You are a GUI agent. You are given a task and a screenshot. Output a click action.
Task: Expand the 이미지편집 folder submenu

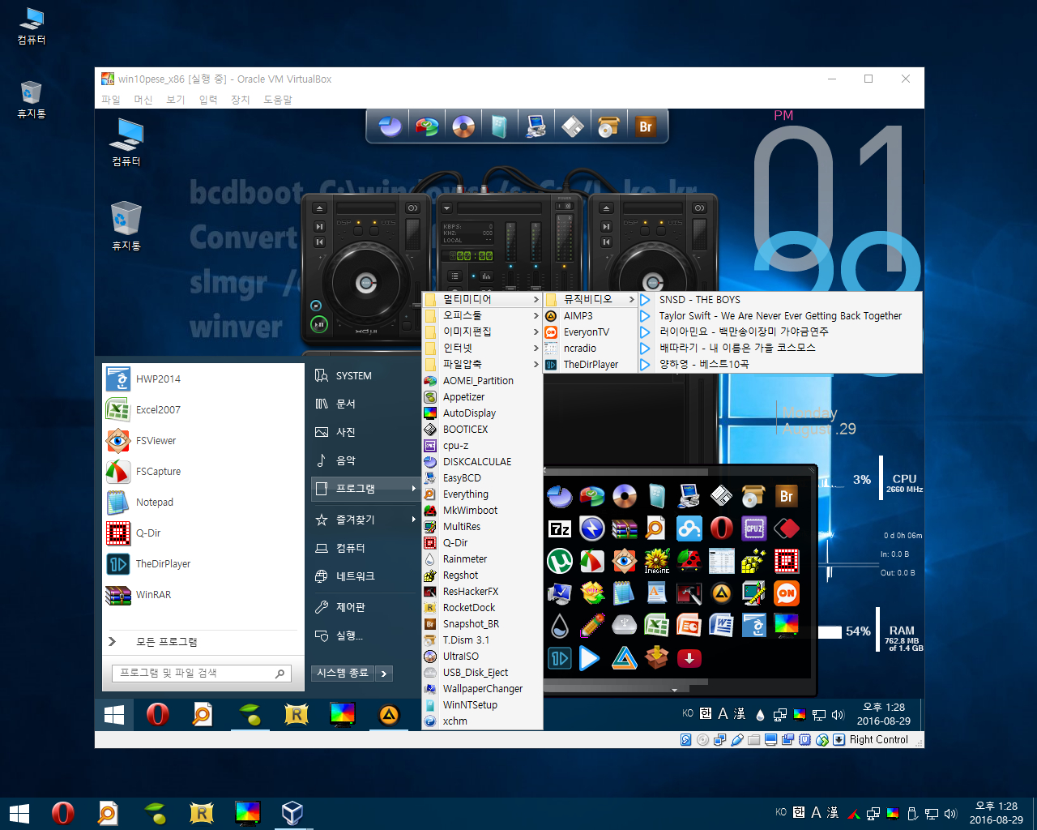pyautogui.click(x=482, y=332)
